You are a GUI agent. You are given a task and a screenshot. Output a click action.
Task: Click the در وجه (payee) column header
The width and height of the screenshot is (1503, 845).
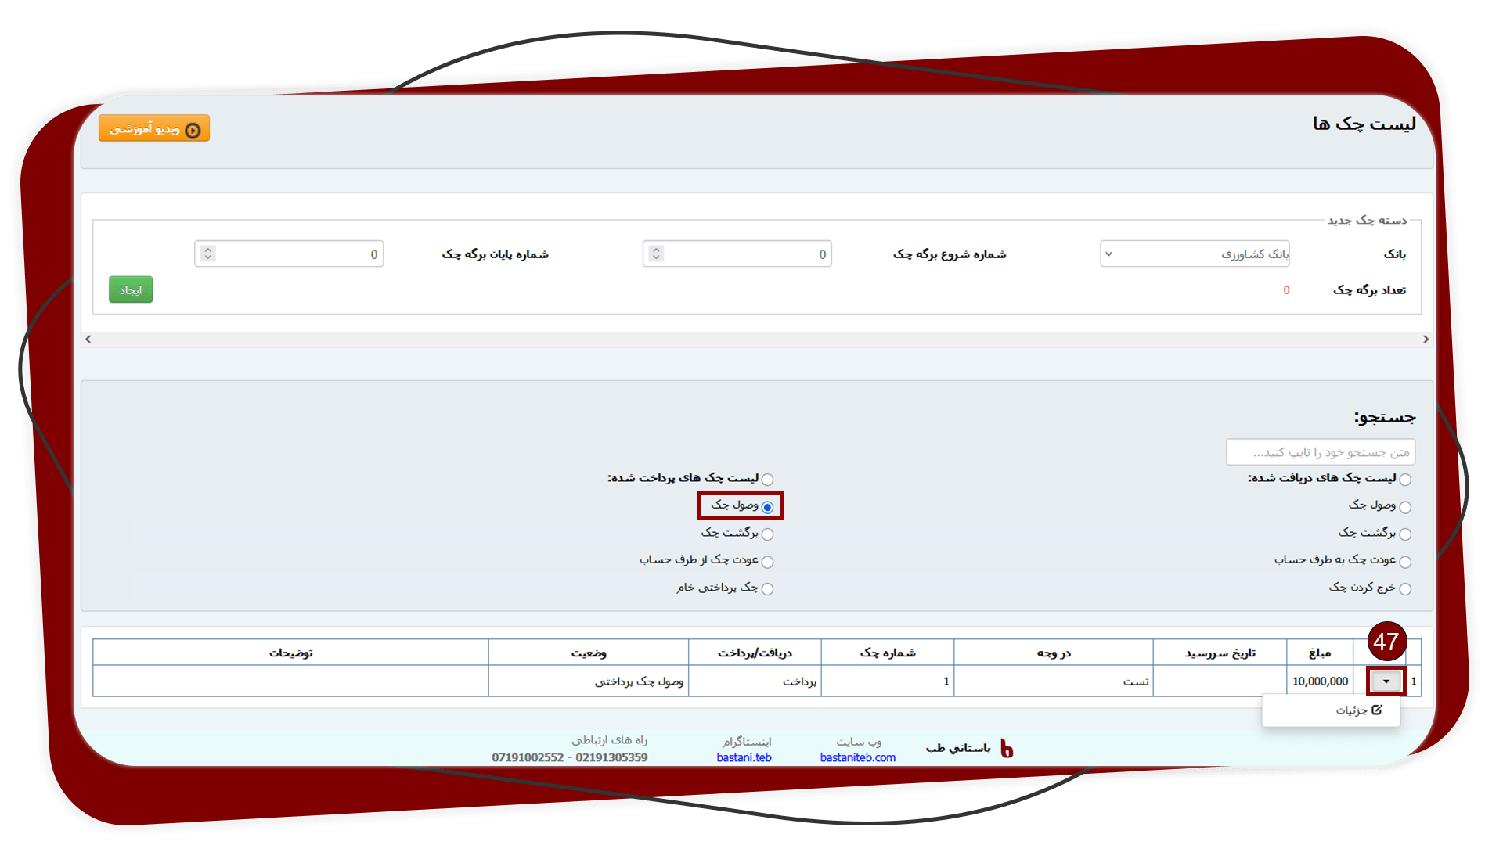1054,653
